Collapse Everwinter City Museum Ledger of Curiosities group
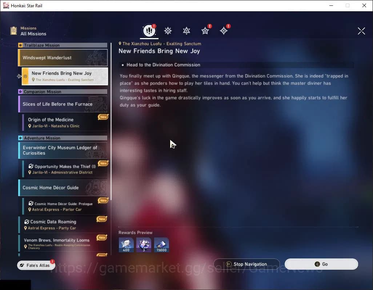This screenshot has width=373, height=290. pyautogui.click(x=63, y=150)
